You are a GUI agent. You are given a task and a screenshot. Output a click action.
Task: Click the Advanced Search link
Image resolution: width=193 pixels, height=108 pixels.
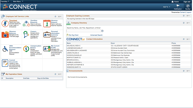click(96, 35)
